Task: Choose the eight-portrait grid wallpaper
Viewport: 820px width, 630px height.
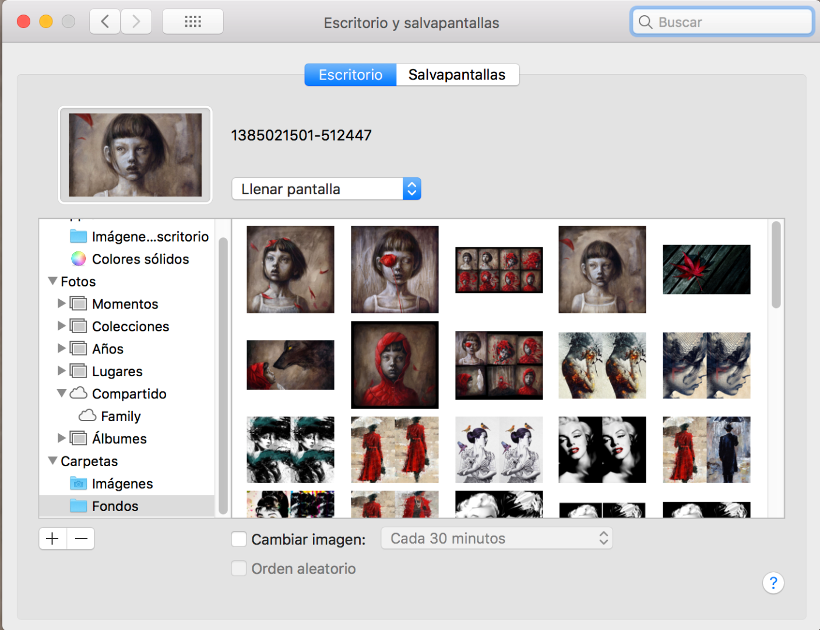Action: click(499, 269)
